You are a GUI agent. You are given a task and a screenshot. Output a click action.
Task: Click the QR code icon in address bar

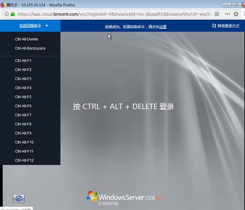point(217,13)
